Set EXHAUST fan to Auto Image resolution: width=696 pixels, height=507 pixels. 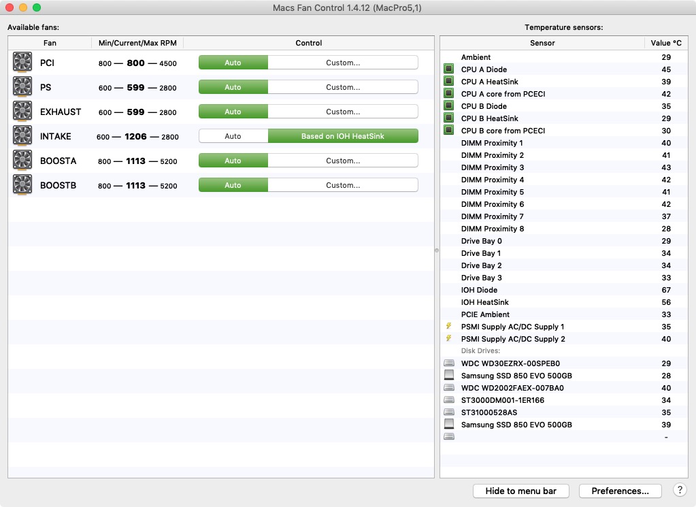click(233, 112)
